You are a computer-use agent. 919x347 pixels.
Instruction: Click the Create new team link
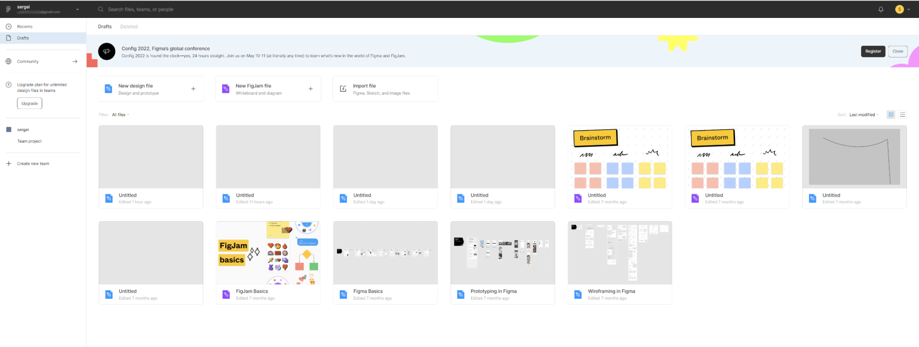point(33,164)
